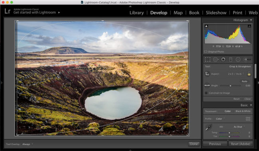The image size is (259, 151).
Task: Click the macOS green fullscreen window button
Action: click(12, 2)
